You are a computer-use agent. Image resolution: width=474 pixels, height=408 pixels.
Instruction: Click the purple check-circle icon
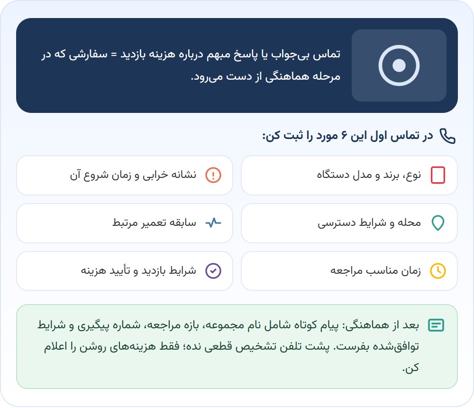coord(213,270)
